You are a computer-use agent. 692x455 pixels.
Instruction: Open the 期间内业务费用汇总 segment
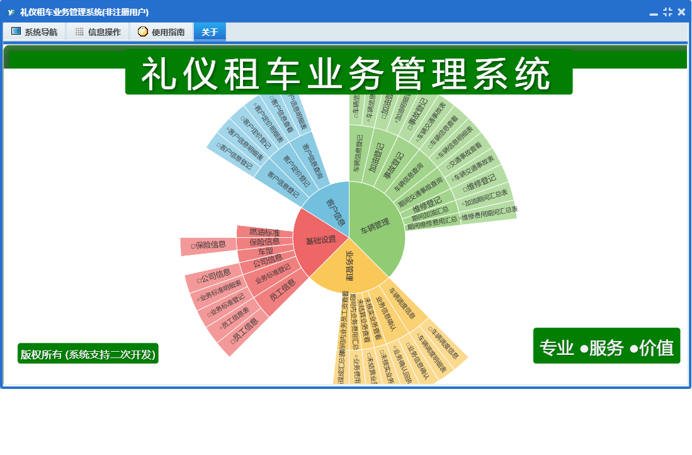tap(354, 321)
